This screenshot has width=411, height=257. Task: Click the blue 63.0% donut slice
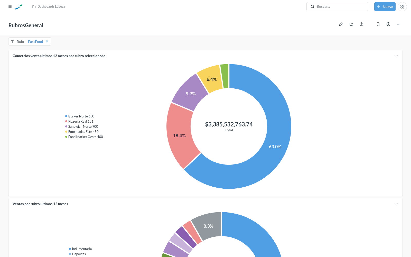(275, 147)
